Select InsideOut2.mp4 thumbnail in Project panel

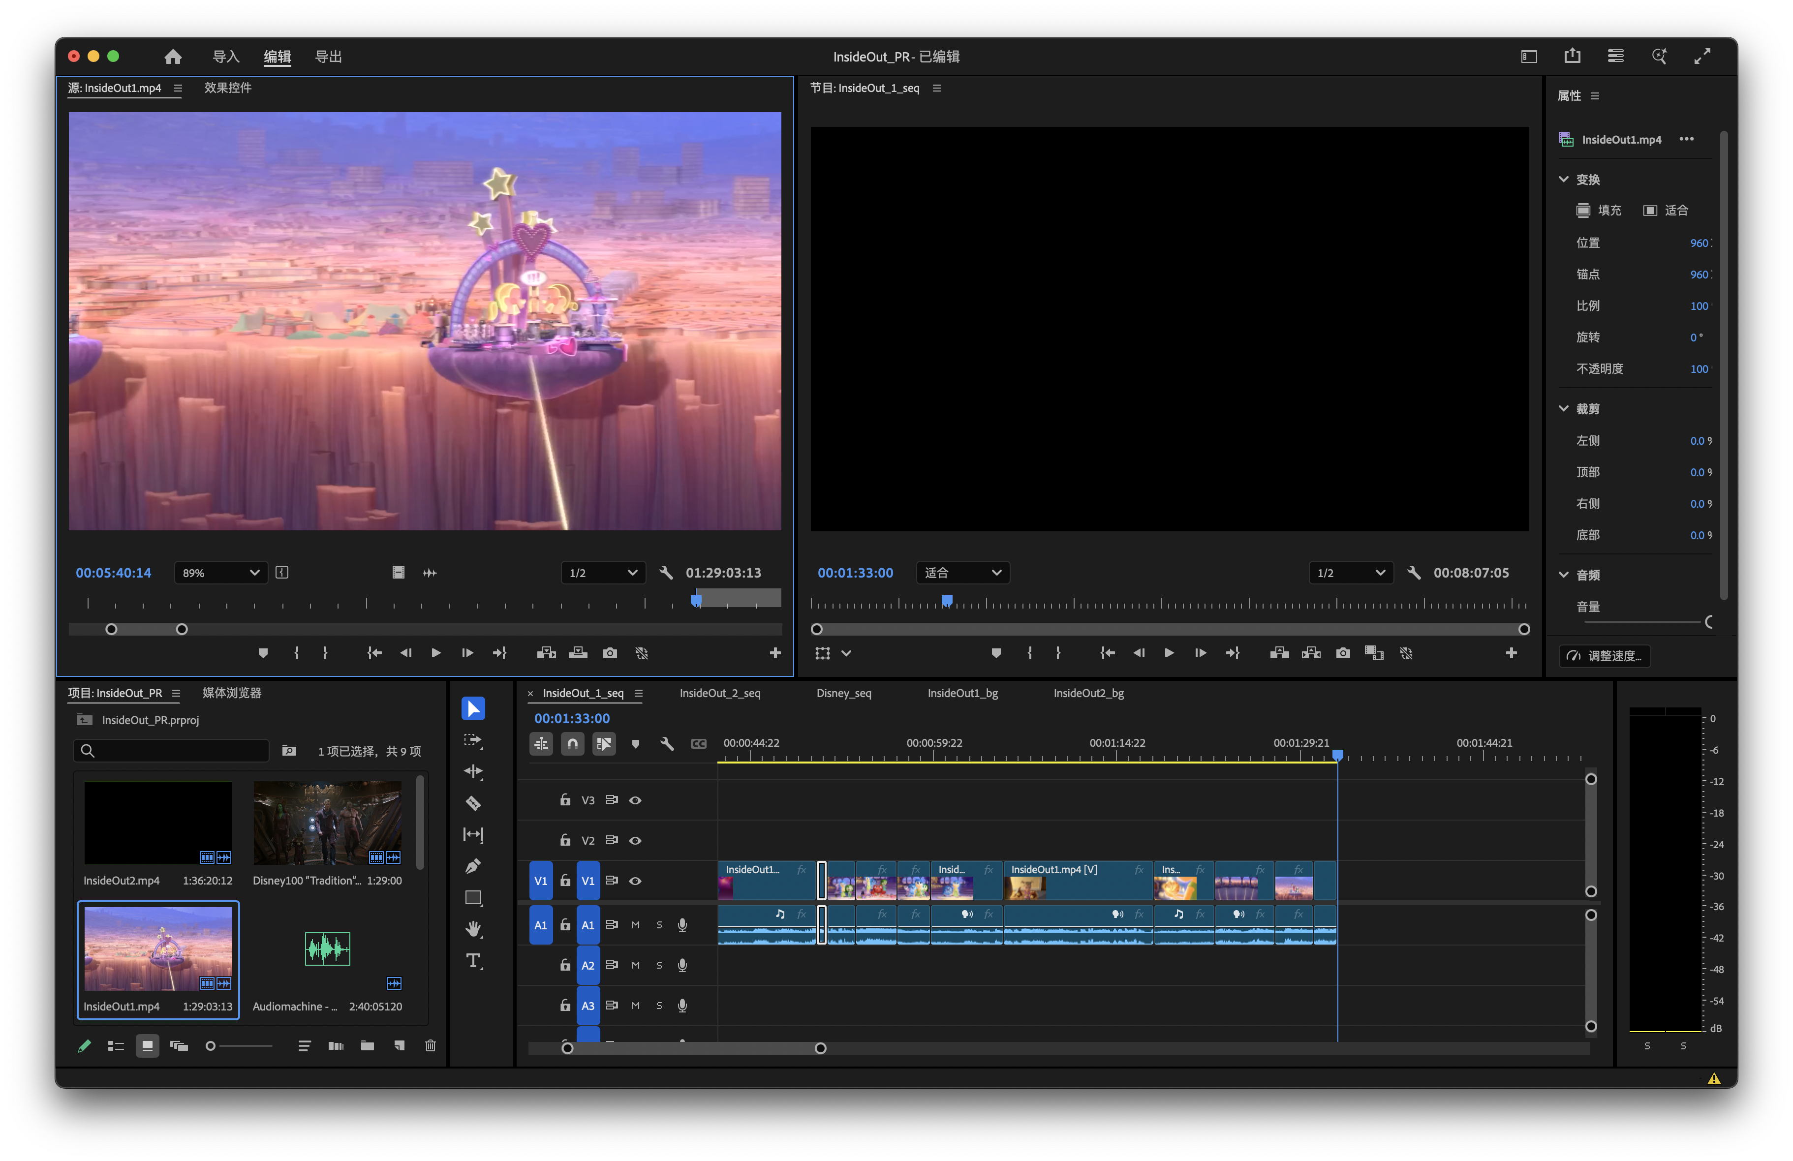click(x=157, y=823)
